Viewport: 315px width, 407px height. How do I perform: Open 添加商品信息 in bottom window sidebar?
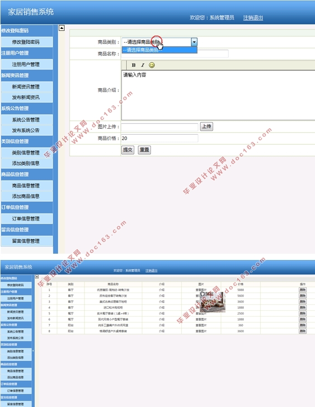pos(16,378)
